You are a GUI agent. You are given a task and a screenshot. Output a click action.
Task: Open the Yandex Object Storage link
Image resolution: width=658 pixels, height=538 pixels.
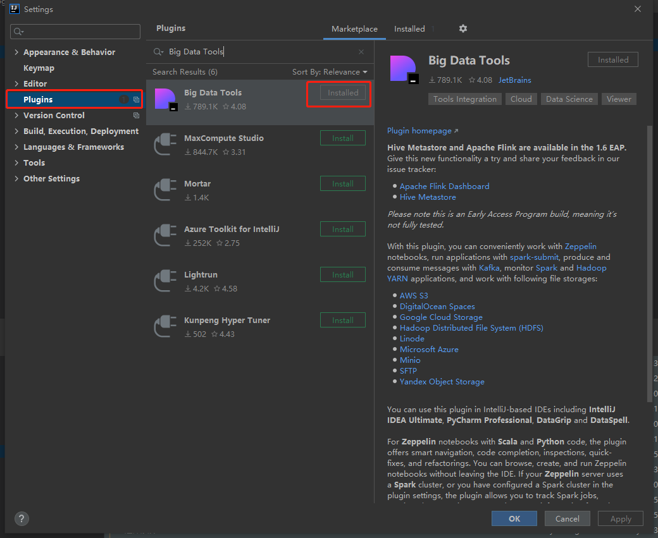tap(442, 382)
